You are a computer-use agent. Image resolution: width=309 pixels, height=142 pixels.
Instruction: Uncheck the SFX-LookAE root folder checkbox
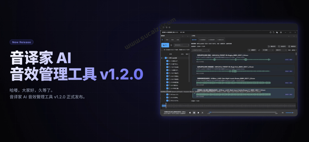pyautogui.click(x=166, y=58)
